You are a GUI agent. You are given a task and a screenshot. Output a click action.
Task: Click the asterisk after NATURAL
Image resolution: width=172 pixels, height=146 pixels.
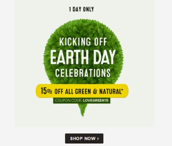pyautogui.click(x=122, y=90)
